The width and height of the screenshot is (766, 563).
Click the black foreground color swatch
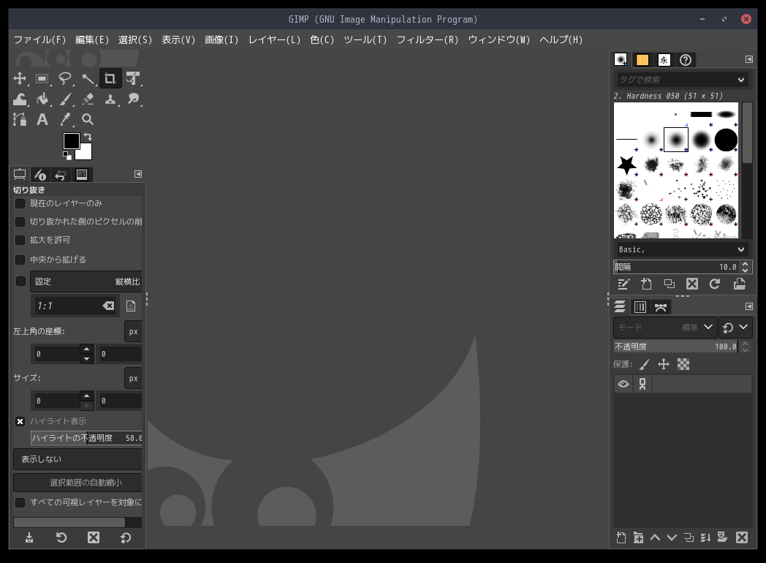[71, 141]
